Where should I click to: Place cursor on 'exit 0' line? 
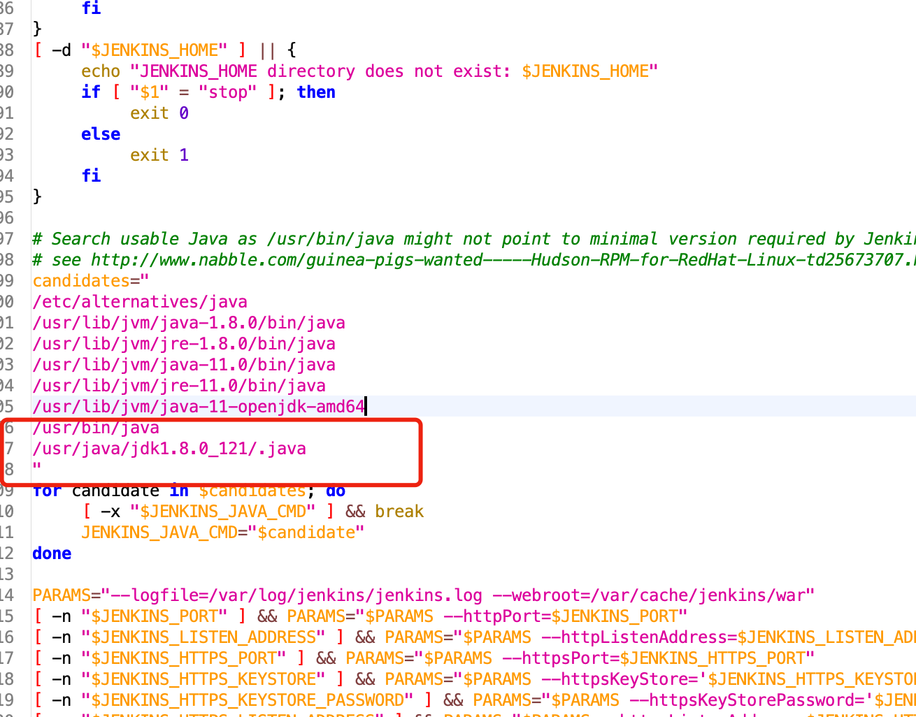pyautogui.click(x=159, y=113)
